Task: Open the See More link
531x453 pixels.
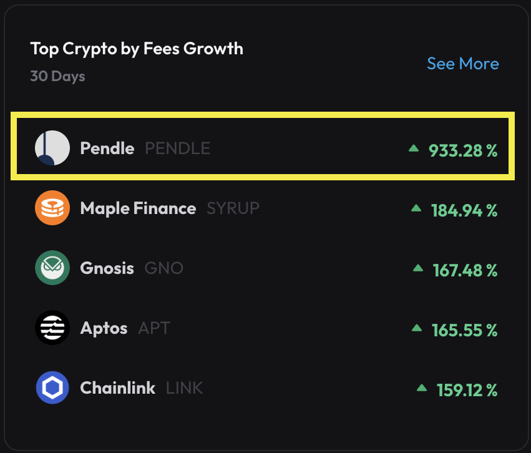Action: tap(462, 64)
